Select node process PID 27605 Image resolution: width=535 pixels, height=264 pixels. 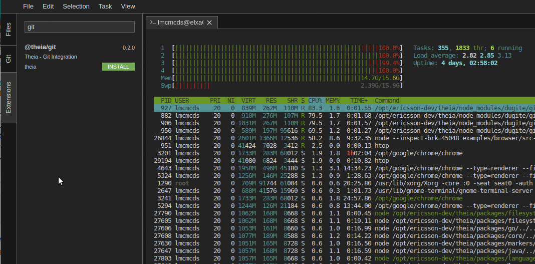pos(344,221)
